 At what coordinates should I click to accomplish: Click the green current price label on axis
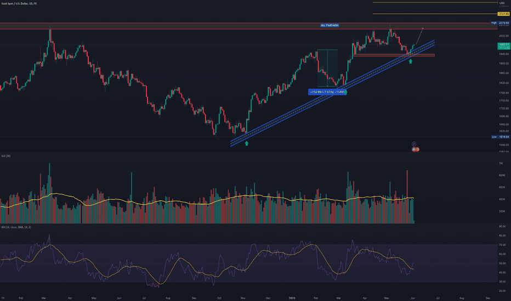point(503,46)
